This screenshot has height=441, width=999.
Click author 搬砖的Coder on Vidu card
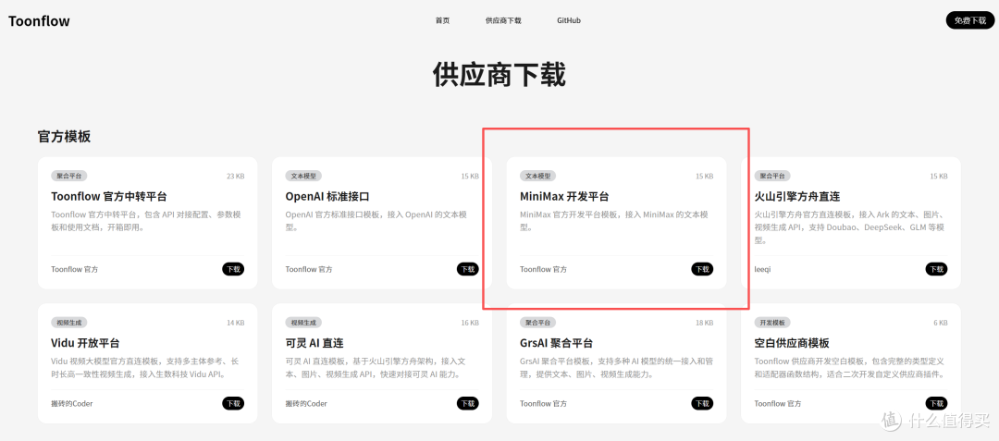72,403
